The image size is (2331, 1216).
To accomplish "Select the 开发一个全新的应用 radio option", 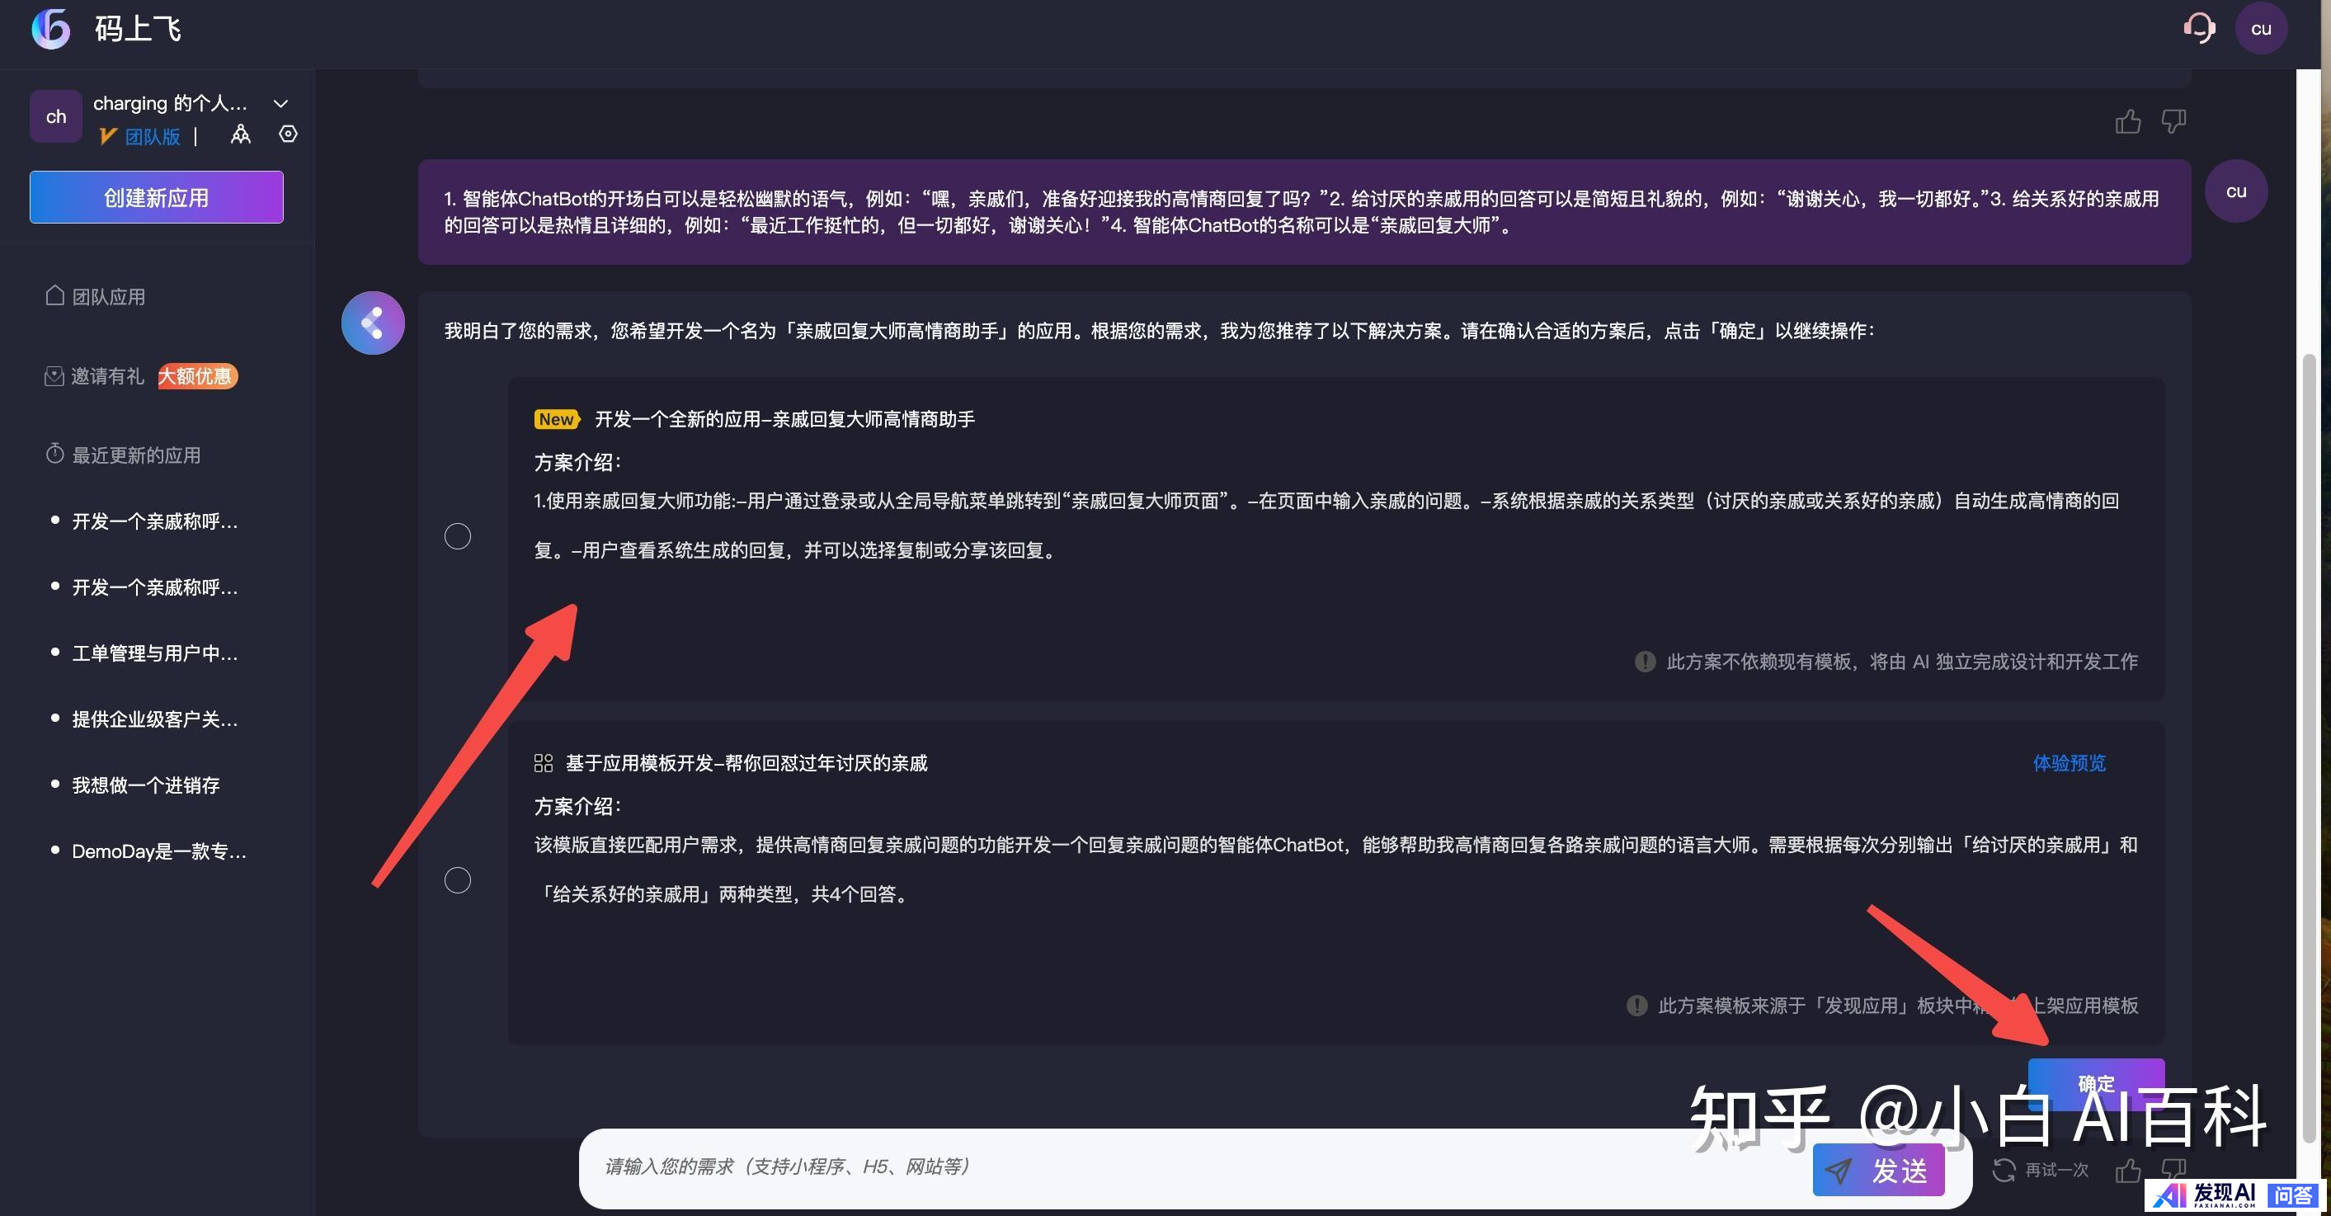I will tap(458, 536).
